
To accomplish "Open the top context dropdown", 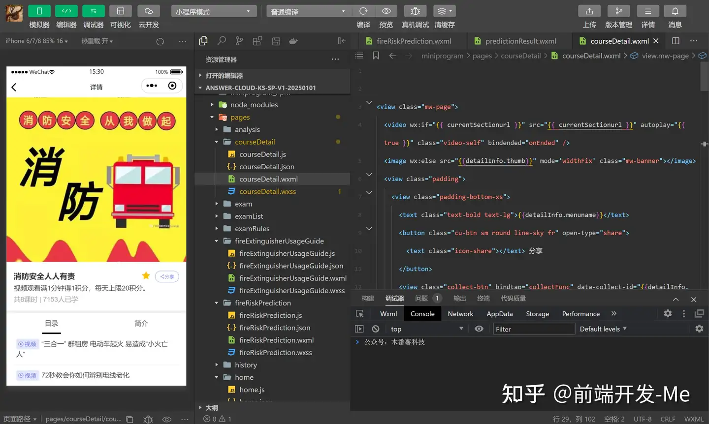I will click(x=426, y=329).
